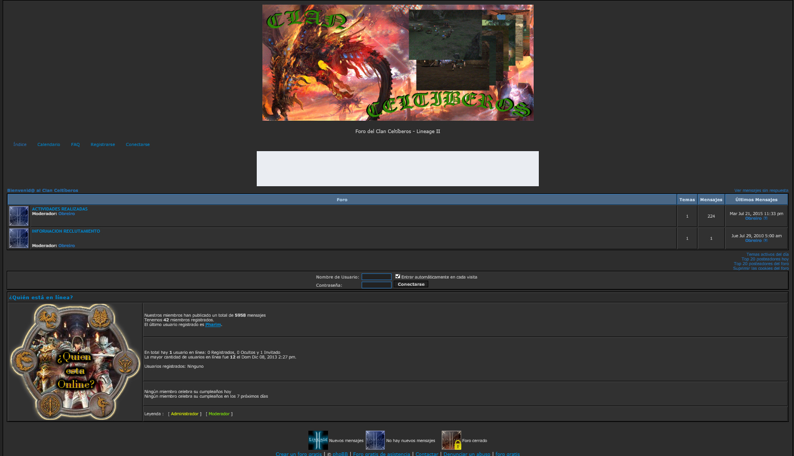Open the Crear un foro gratis footer link
This screenshot has width=794, height=456.
[299, 454]
